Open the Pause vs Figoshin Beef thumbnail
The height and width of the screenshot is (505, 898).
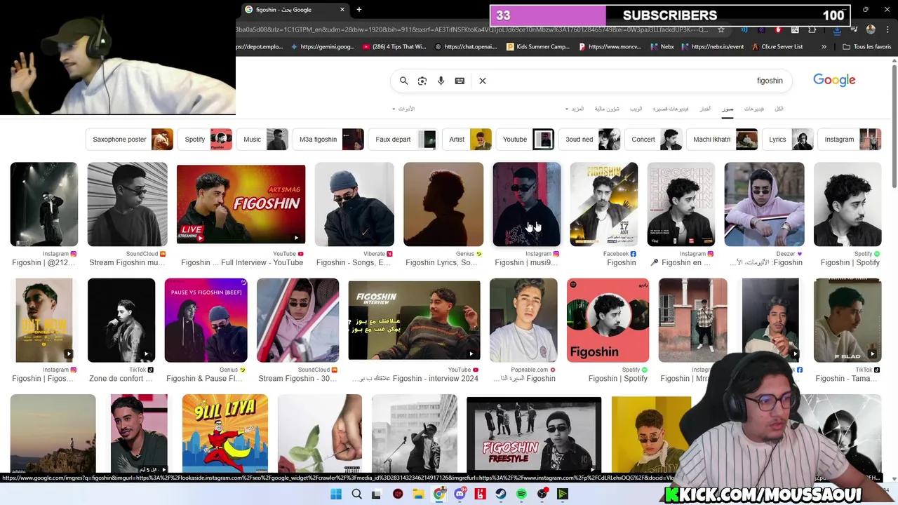point(206,320)
